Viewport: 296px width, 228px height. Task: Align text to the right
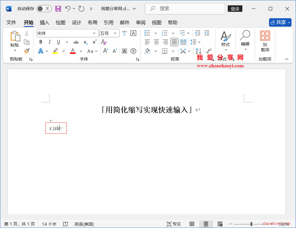165,42
